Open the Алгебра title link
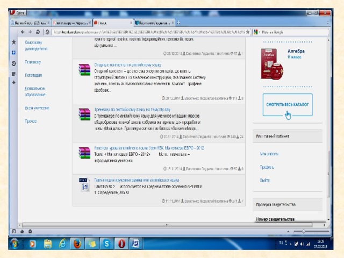This screenshot has width=344, height=258. (x=296, y=51)
